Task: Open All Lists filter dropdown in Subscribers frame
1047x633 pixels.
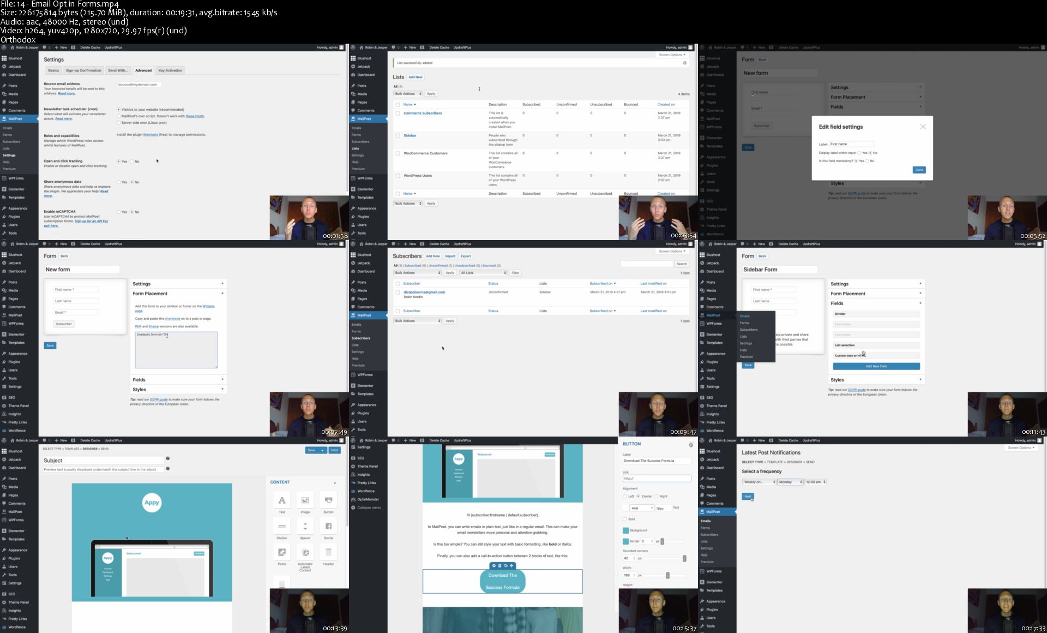Action: coord(483,273)
